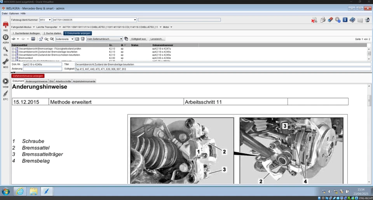
Task: Click the zoom out magnifier icon
Action: 46,39
